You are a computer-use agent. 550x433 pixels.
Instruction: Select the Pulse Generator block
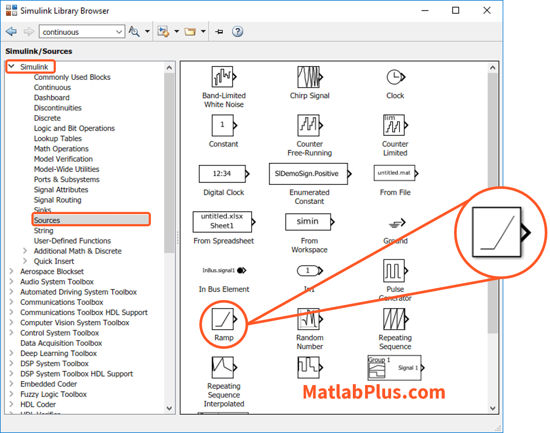point(394,271)
